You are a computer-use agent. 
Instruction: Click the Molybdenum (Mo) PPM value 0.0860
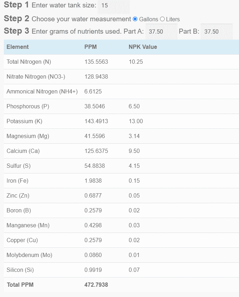pos(93,255)
